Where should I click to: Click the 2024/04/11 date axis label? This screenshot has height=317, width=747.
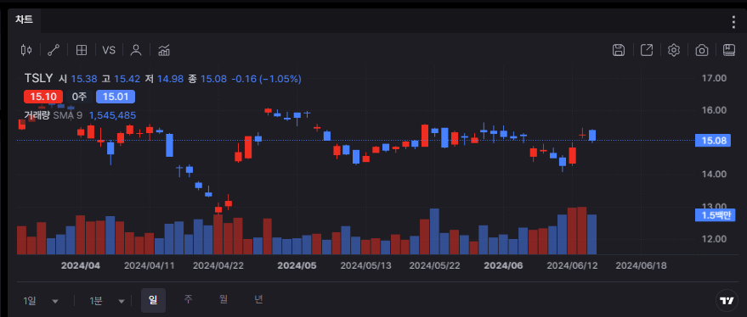[149, 265]
